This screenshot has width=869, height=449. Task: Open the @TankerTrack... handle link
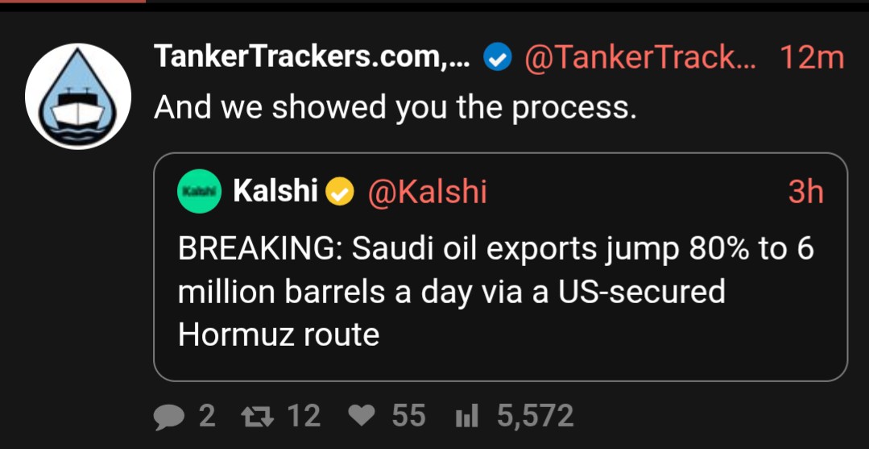[x=640, y=57]
